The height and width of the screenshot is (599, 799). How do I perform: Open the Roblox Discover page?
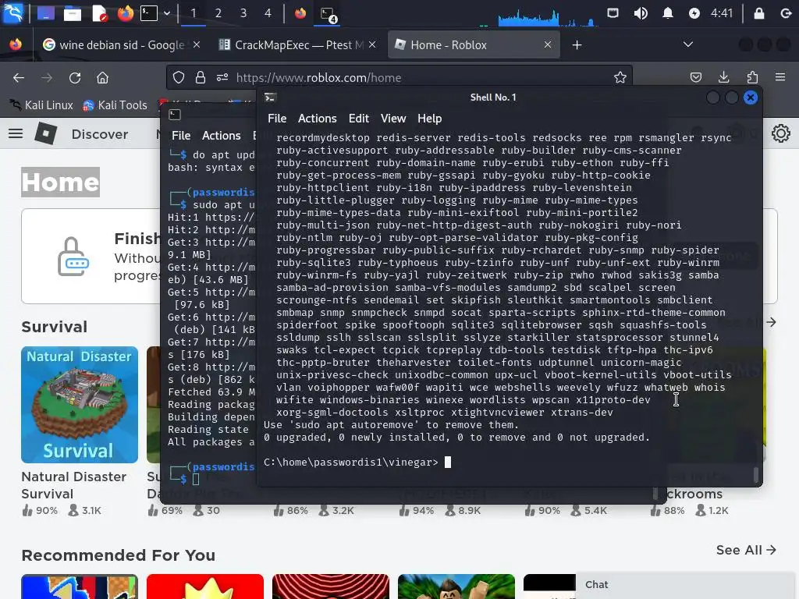(x=100, y=134)
